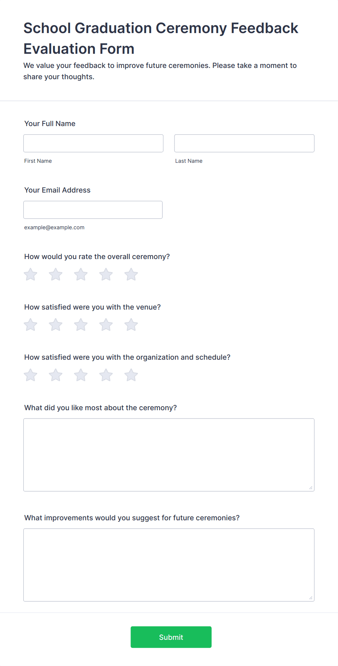Grab the resize handle of improvements textarea

coord(311,598)
